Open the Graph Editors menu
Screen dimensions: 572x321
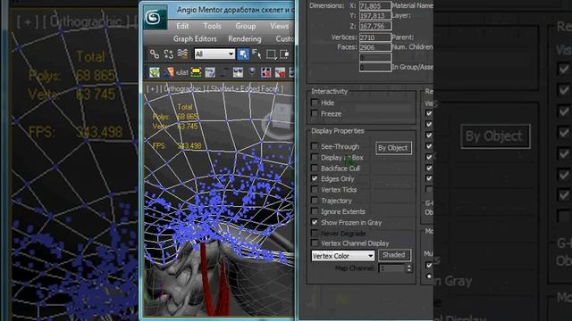[195, 38]
